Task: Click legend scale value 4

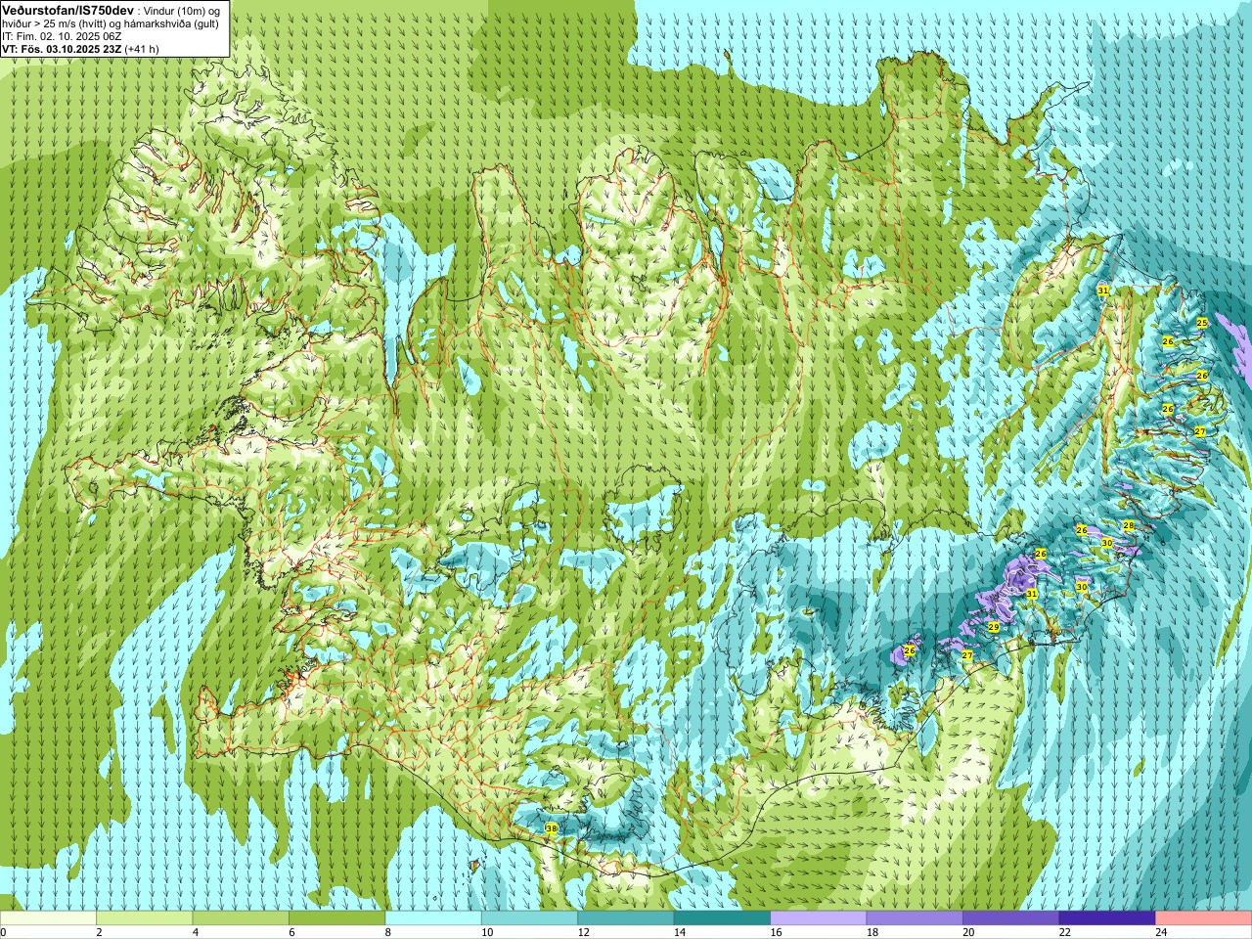Action: click(x=196, y=932)
